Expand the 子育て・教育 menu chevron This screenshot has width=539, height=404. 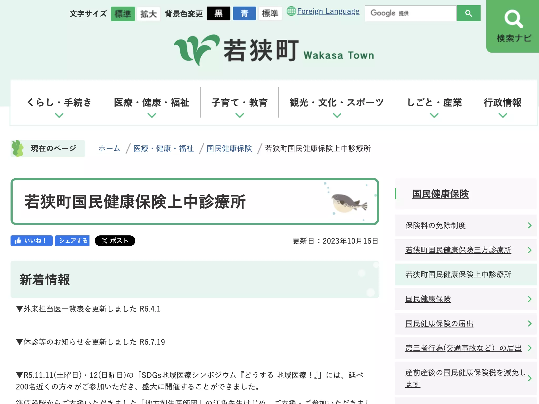[x=240, y=115]
